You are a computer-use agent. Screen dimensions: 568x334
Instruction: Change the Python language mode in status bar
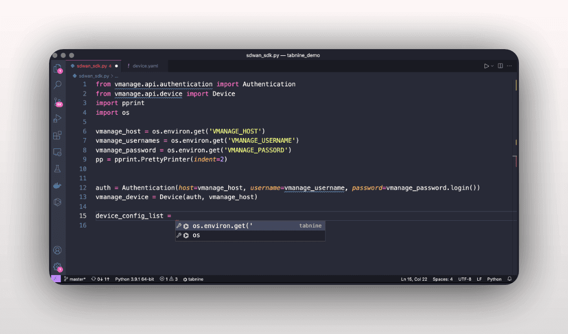[494, 279]
